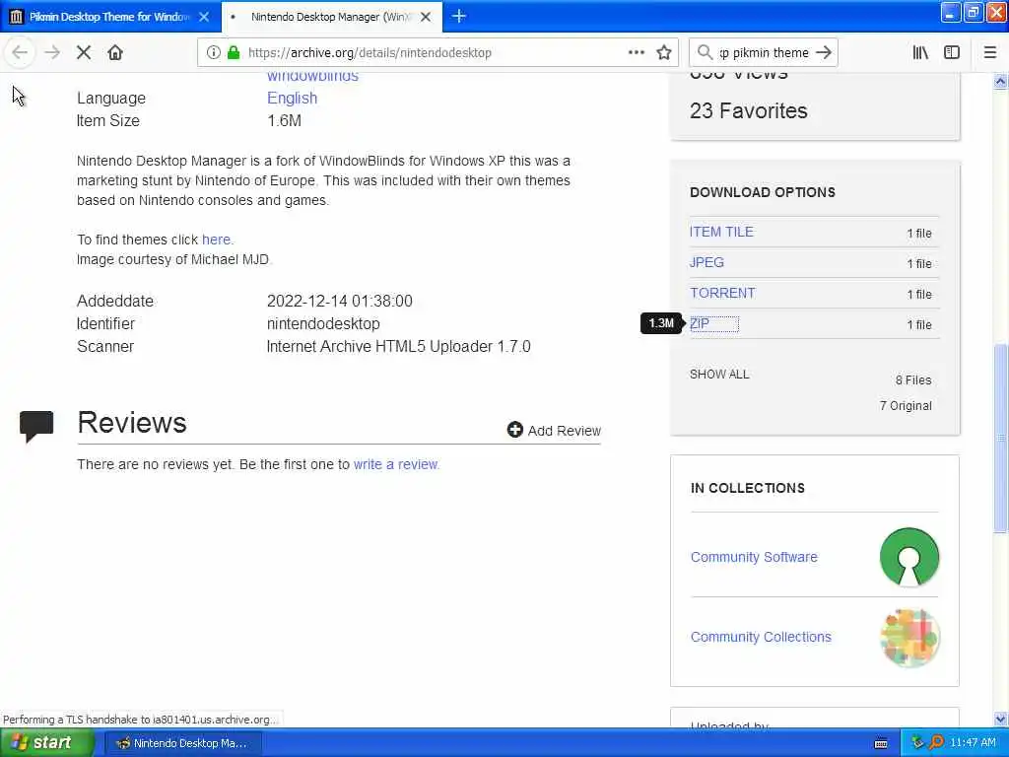This screenshot has width=1009, height=757.
Task: Click the page scrollbar down arrow
Action: click(1000, 719)
